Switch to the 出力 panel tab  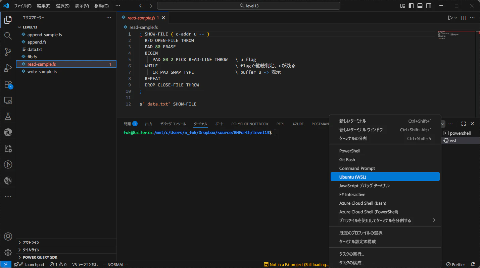pos(149,124)
